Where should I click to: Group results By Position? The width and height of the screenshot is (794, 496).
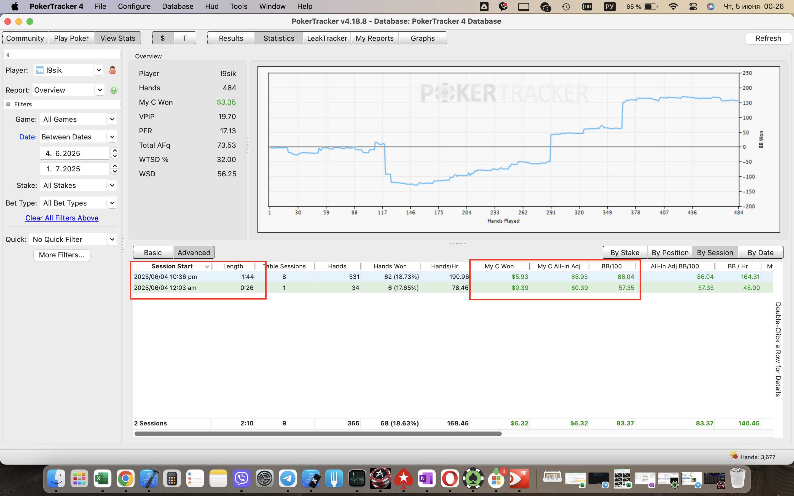(x=670, y=253)
